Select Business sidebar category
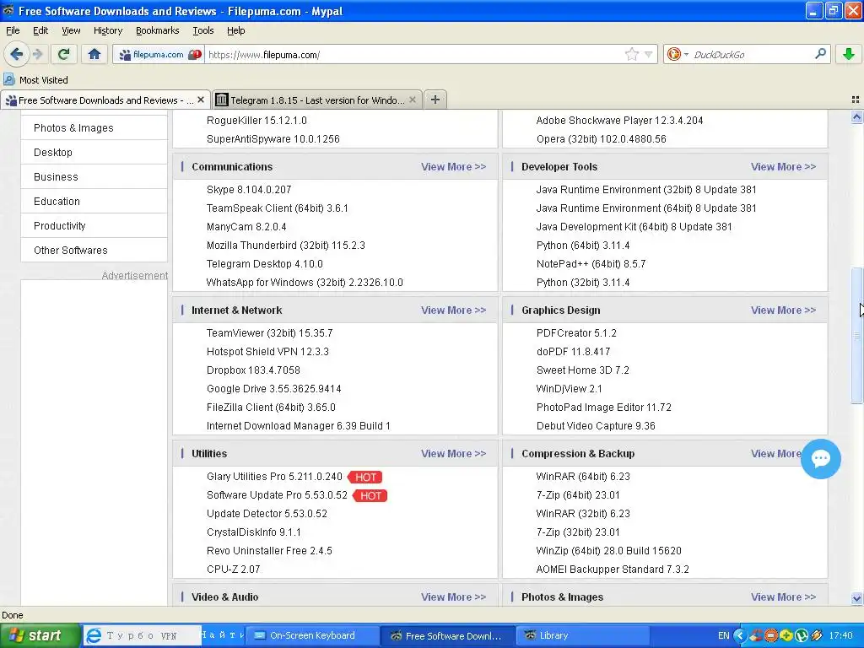Image resolution: width=864 pixels, height=648 pixels. [94, 177]
